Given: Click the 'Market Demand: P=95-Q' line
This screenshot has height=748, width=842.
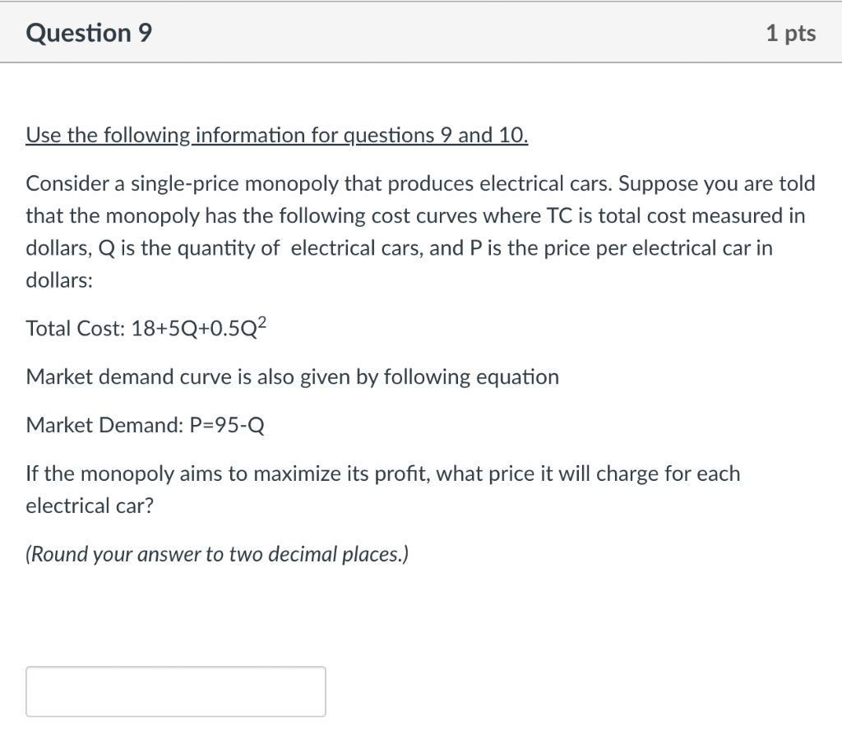Looking at the screenshot, I should pyautogui.click(x=145, y=425).
